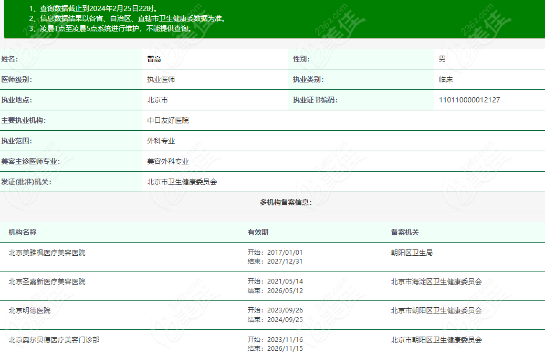The image size is (545, 355).
Task: Click the doctor name value 曾高
Action: 154,59
